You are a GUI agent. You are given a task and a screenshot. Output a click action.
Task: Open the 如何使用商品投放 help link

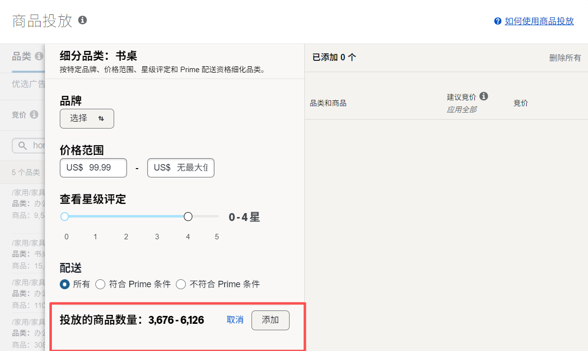coord(539,21)
